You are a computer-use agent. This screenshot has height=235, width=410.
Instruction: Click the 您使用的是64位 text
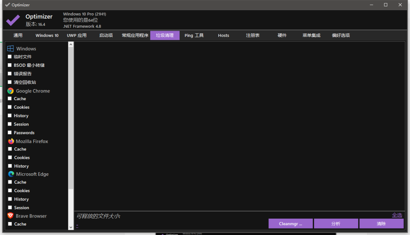click(80, 20)
